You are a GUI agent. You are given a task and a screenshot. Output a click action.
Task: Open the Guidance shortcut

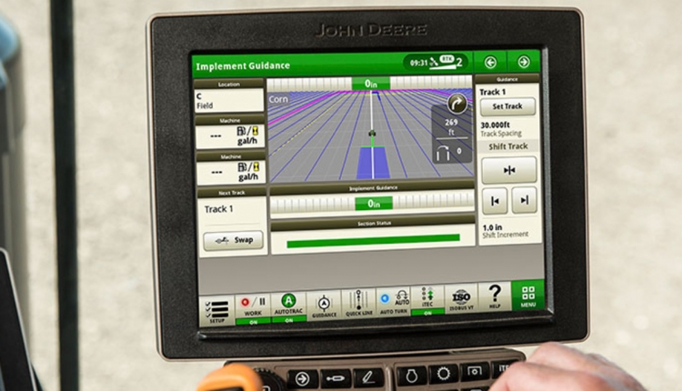point(324,306)
